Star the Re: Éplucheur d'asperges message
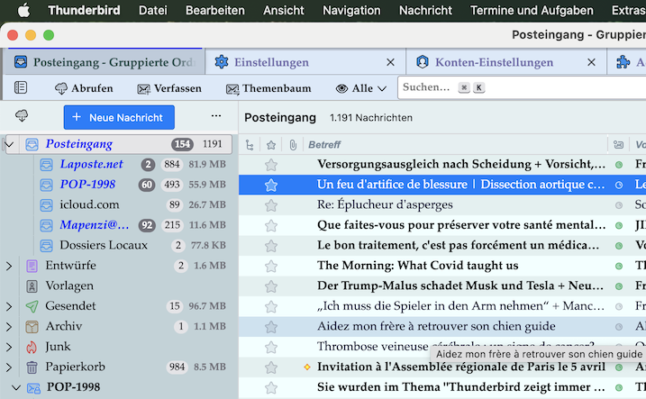Screen dimensions: 646x399 (x=271, y=205)
